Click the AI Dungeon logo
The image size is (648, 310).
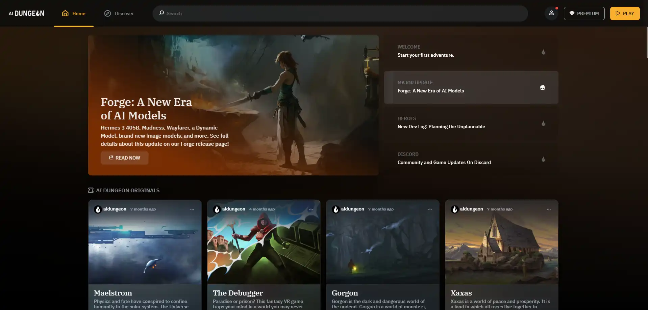click(26, 13)
